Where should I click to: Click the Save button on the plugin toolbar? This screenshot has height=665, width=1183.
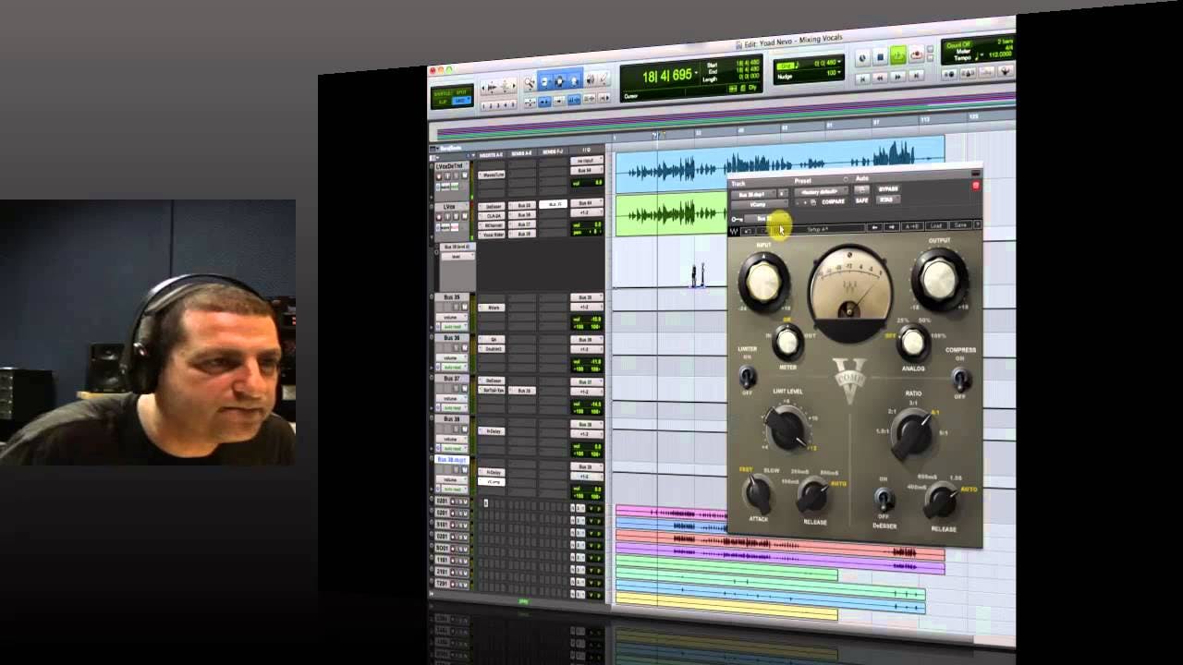click(x=961, y=225)
